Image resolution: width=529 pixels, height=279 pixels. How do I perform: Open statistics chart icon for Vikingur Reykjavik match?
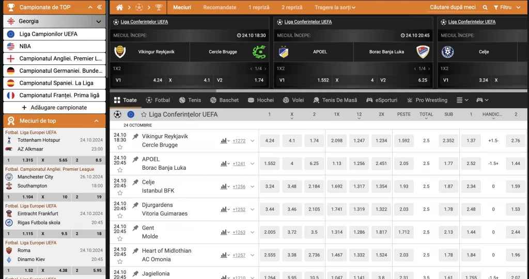click(x=224, y=140)
